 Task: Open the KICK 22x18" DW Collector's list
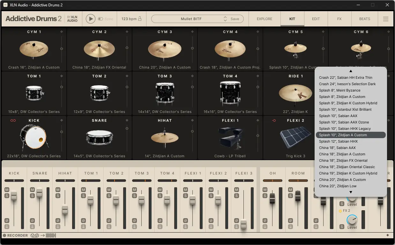tap(34, 156)
